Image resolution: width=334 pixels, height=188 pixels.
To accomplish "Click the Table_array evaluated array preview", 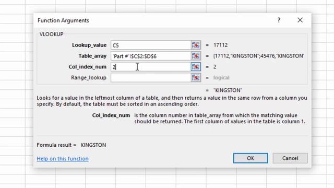I will [x=259, y=56].
